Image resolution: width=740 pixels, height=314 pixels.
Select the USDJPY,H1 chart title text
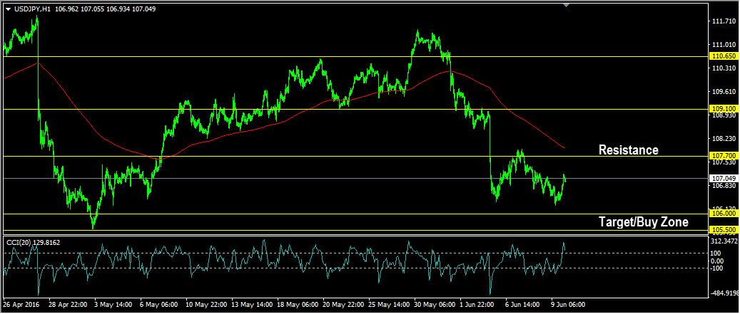coord(32,9)
